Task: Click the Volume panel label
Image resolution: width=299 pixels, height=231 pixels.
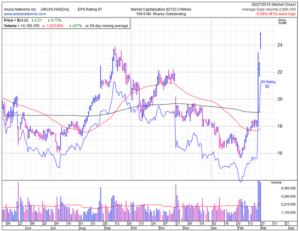Action: pos(276,183)
